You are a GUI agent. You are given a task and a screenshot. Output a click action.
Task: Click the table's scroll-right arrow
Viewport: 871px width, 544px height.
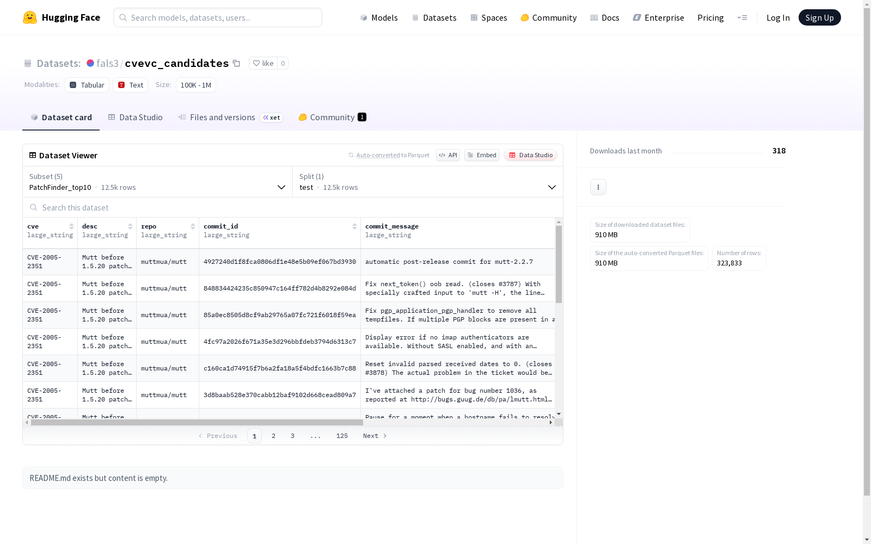tap(551, 422)
